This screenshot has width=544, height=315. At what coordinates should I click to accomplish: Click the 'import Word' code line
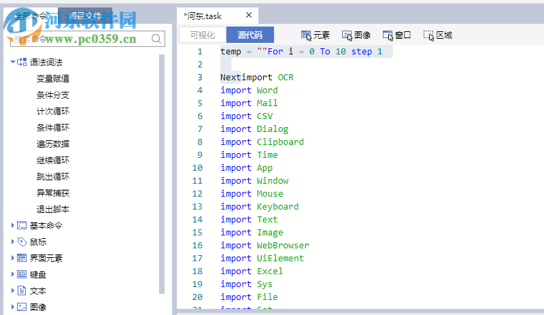249,90
